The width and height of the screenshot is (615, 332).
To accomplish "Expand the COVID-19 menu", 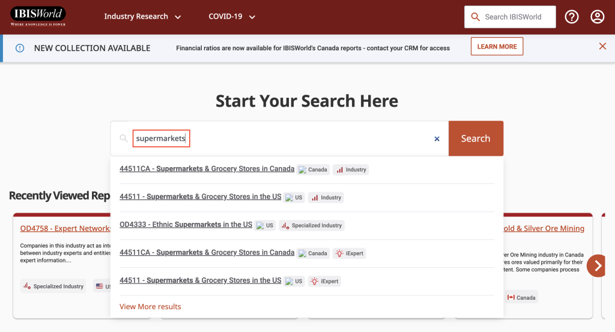I will (232, 17).
